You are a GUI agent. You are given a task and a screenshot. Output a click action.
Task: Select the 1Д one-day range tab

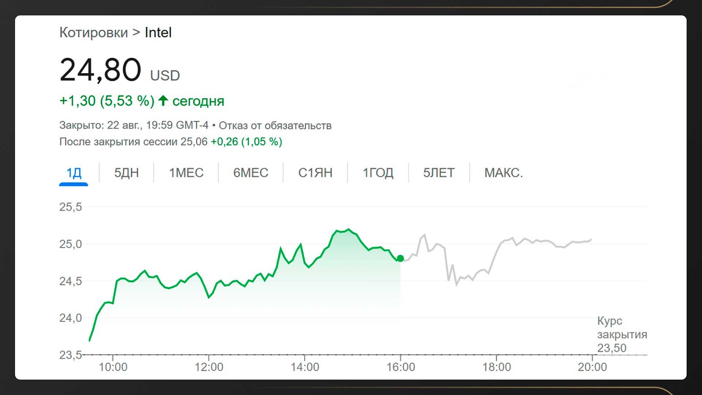[x=73, y=173]
